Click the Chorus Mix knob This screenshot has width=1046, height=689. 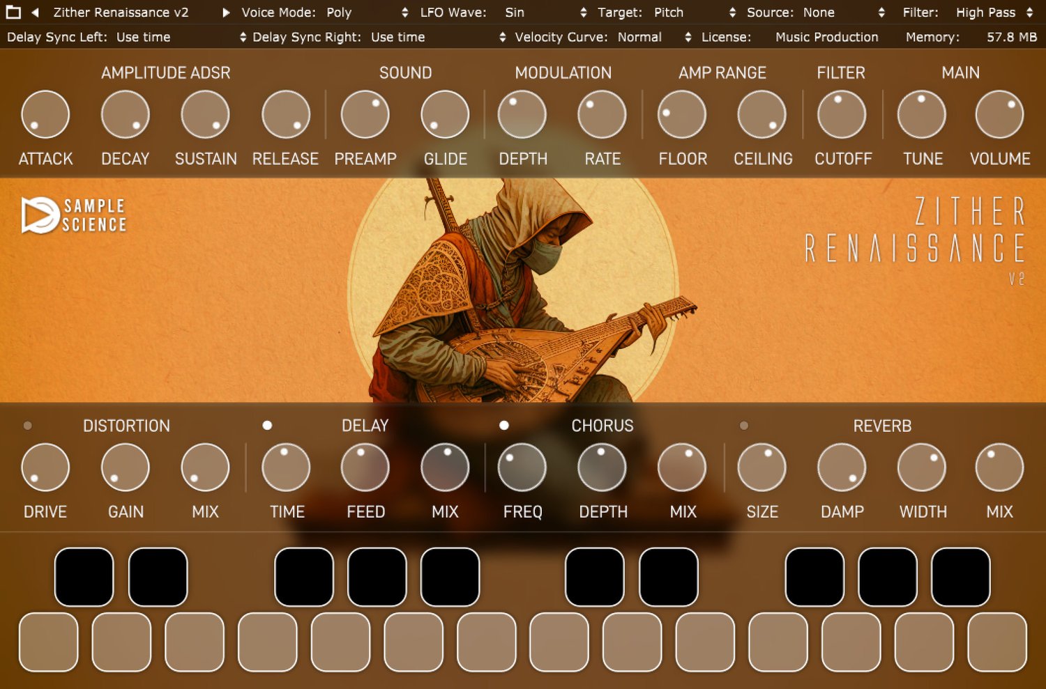click(x=682, y=467)
